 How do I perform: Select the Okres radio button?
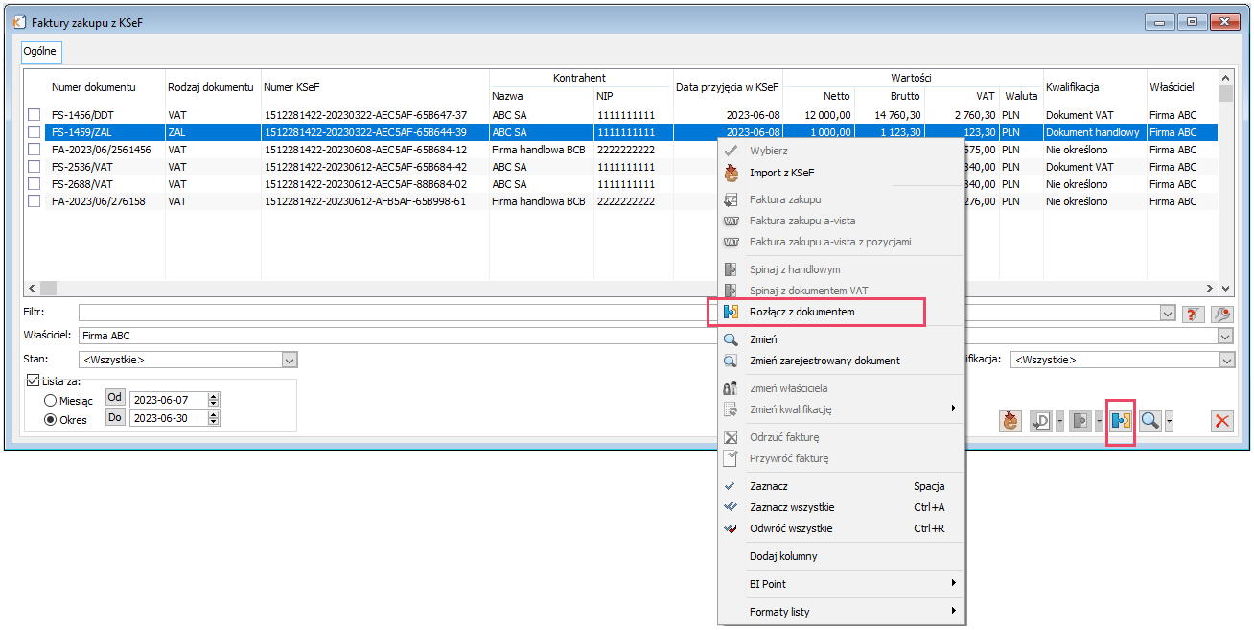point(51,420)
